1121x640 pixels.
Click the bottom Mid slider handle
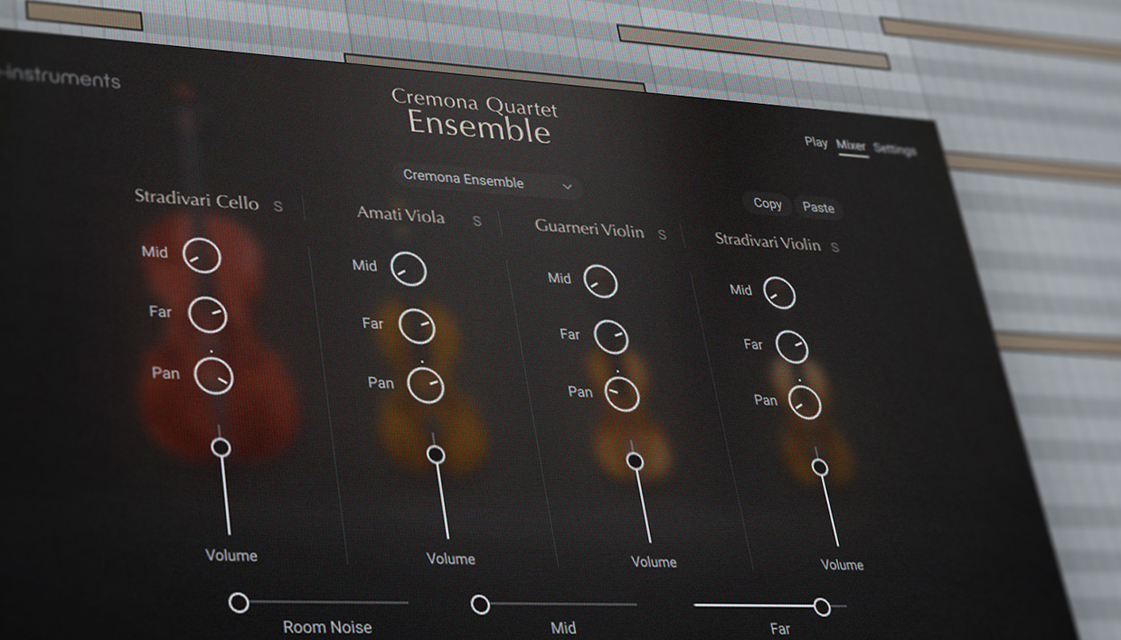click(480, 604)
